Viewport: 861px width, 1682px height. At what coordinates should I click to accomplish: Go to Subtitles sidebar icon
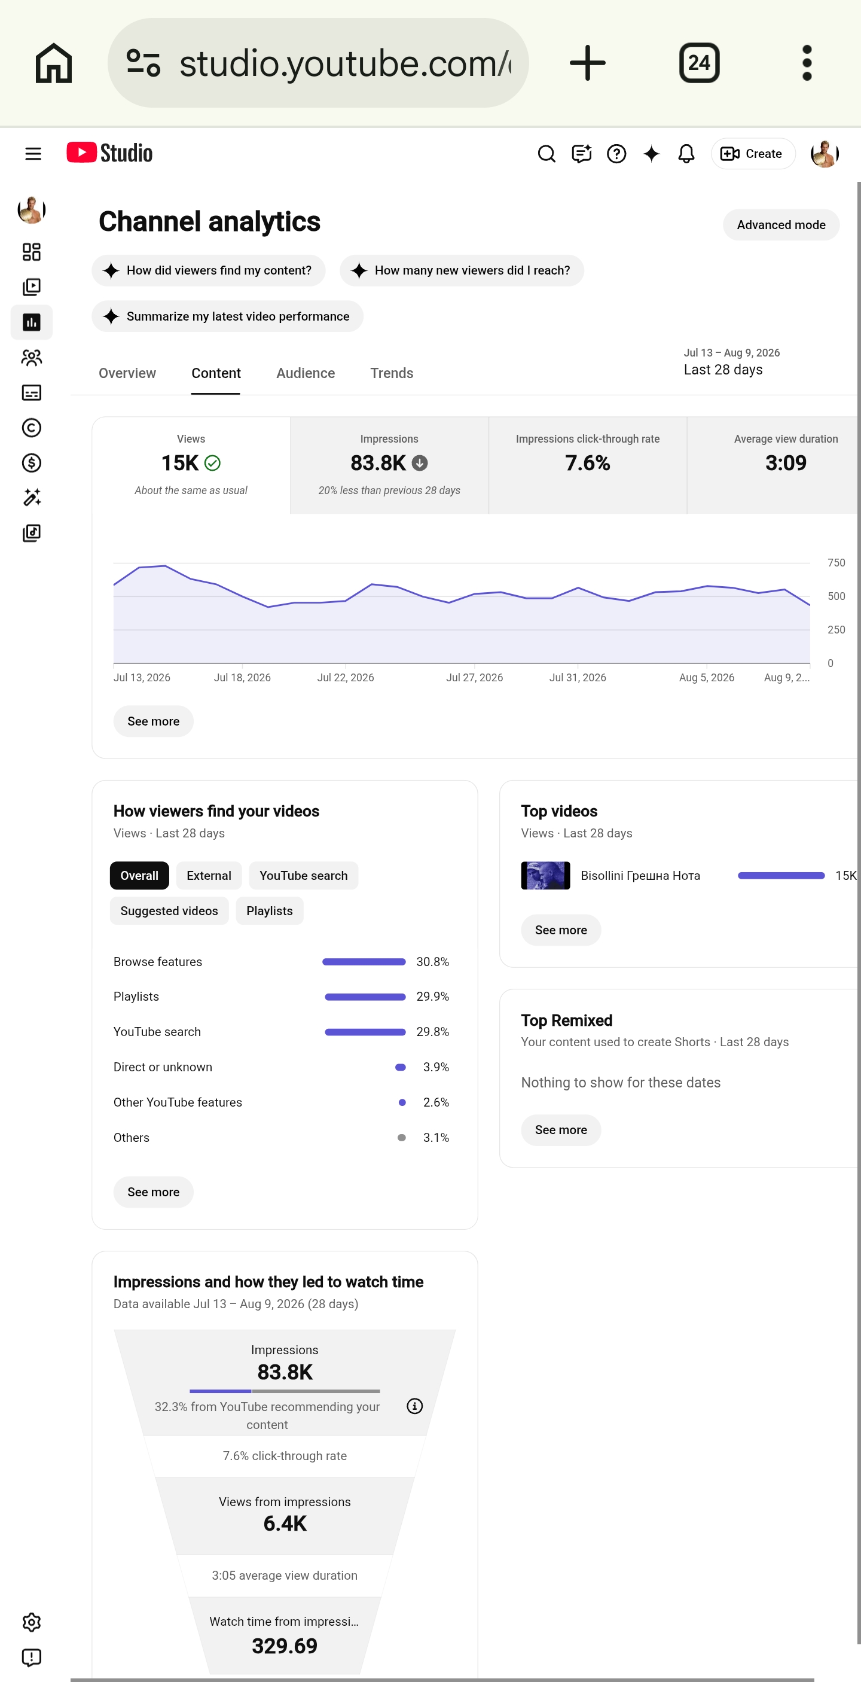pyautogui.click(x=31, y=392)
